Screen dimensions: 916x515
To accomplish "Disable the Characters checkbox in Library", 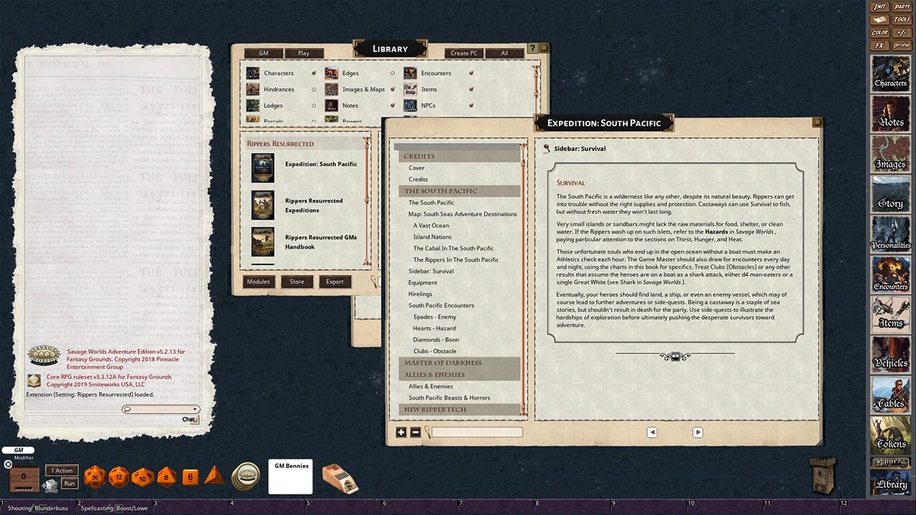I will coord(313,72).
